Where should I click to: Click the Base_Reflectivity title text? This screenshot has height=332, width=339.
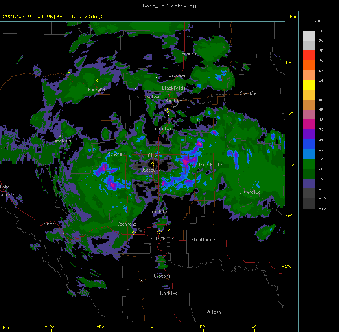[x=169, y=6]
